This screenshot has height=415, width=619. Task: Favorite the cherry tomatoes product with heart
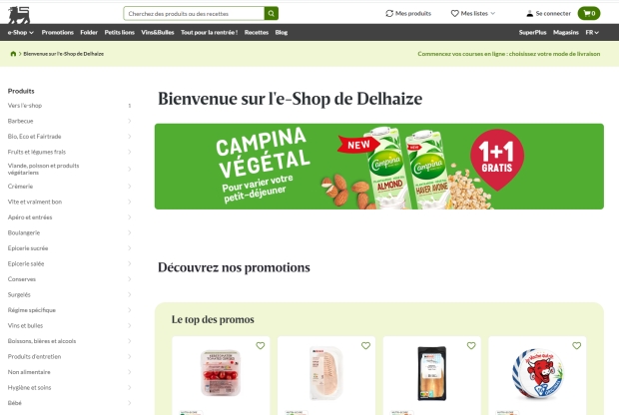261,345
